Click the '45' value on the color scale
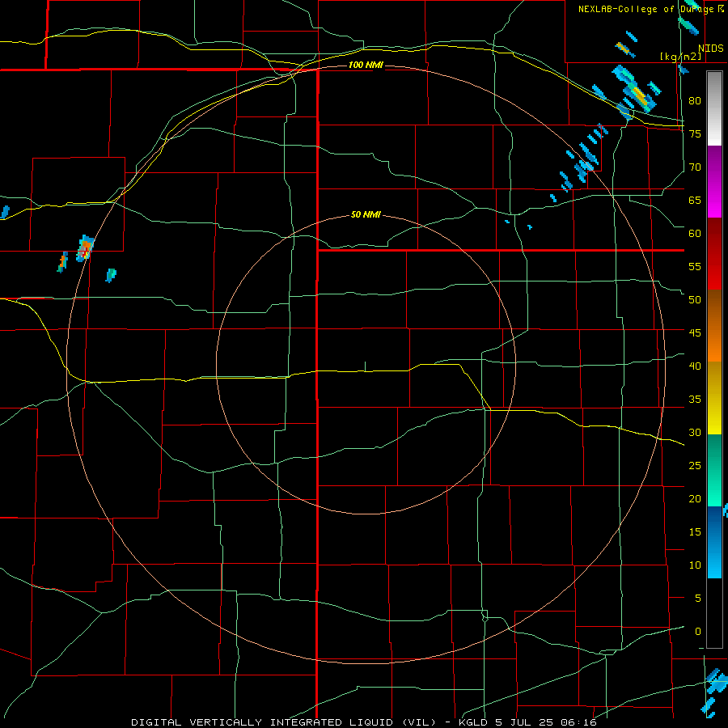 pyautogui.click(x=695, y=333)
